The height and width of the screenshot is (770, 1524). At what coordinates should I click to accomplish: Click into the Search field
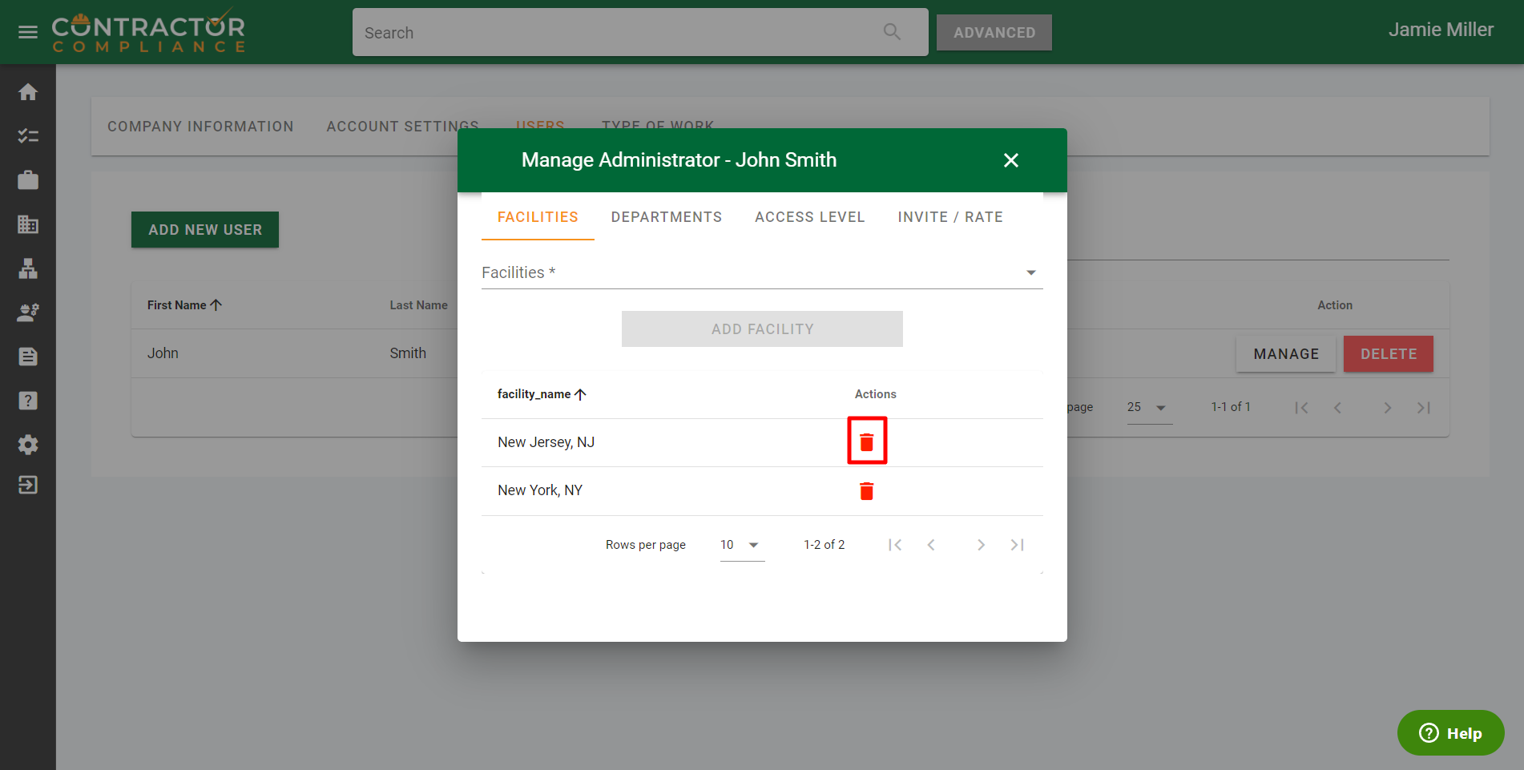[617, 33]
